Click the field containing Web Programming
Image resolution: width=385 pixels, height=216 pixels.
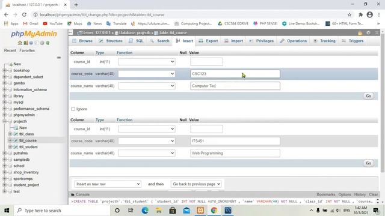pos(235,153)
